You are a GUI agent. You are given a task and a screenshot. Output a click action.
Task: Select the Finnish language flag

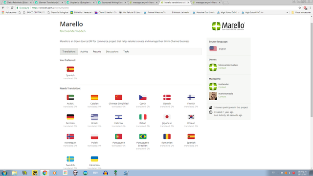[x=191, y=97]
